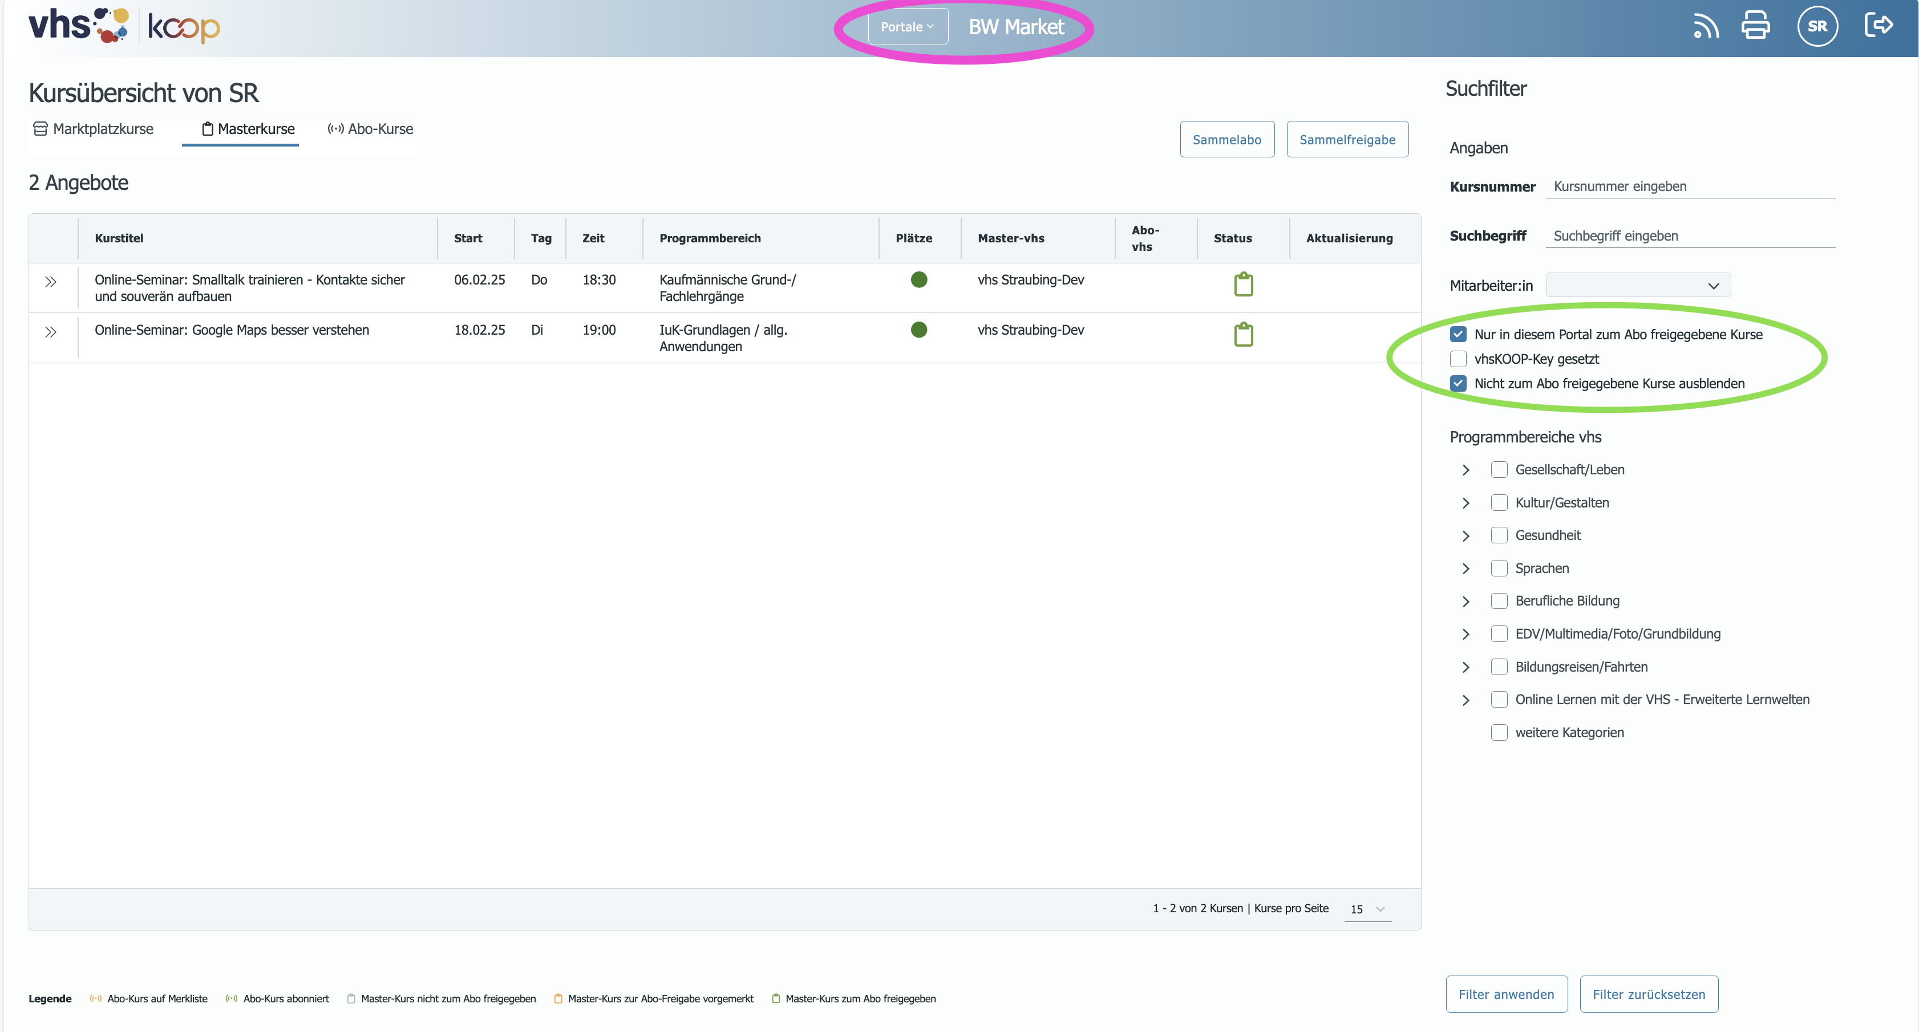Expand Berufliche Bildung tree chevron
1919x1032 pixels.
(1465, 602)
